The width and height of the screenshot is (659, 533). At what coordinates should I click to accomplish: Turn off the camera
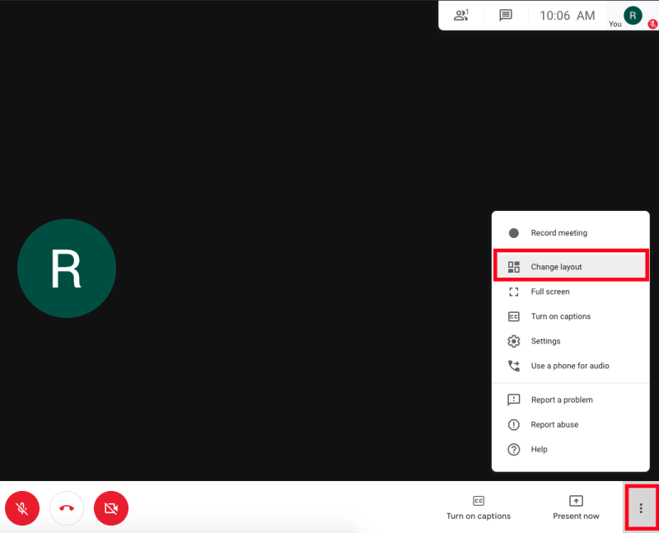111,508
